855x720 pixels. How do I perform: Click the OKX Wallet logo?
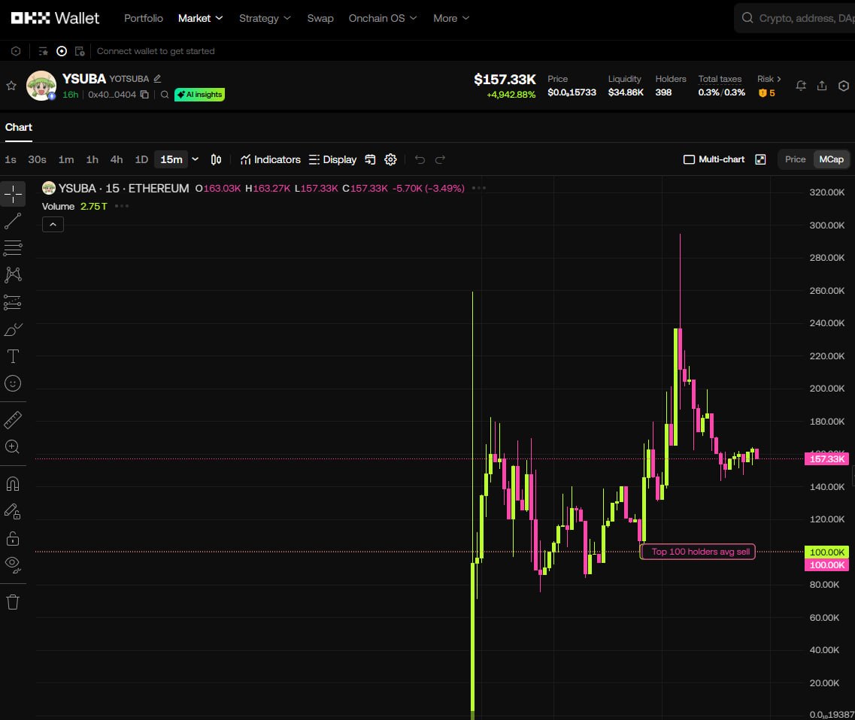coord(55,19)
